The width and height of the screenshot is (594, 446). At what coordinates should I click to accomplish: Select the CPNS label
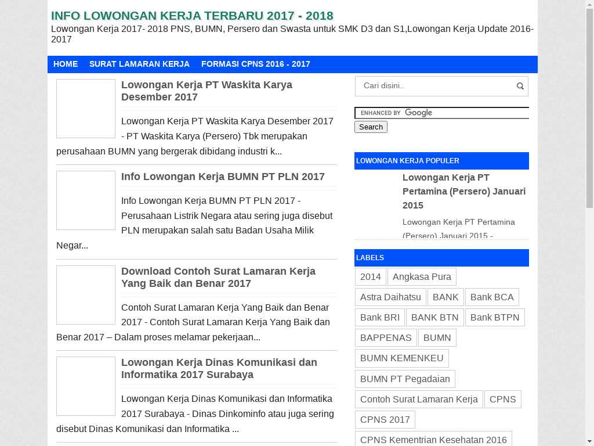503,400
